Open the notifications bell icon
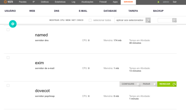 (158, 2)
